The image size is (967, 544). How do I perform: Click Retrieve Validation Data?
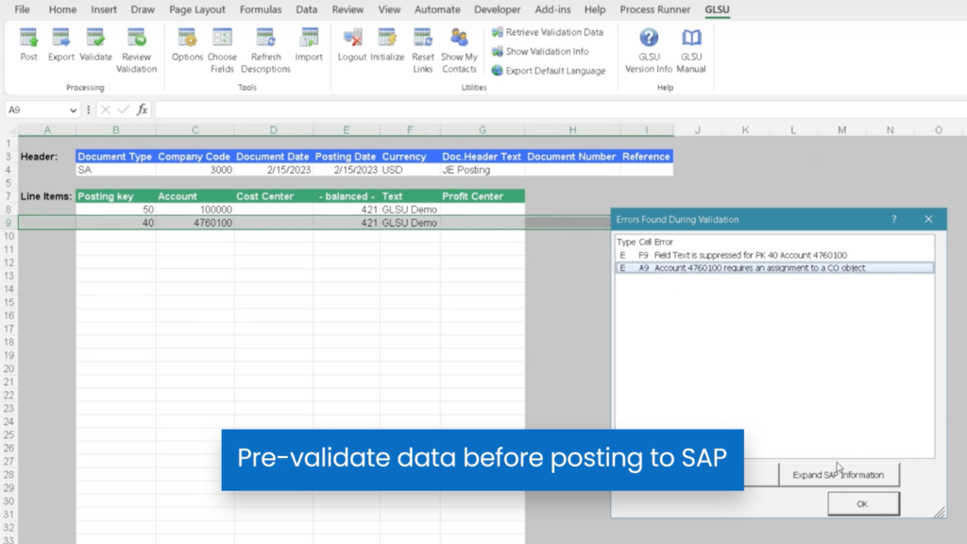click(x=550, y=31)
